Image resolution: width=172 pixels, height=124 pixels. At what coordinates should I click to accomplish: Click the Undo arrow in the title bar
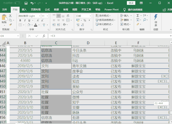click(x=32, y=3)
